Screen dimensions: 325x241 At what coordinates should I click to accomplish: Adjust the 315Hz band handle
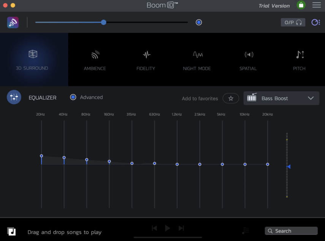pos(132,163)
